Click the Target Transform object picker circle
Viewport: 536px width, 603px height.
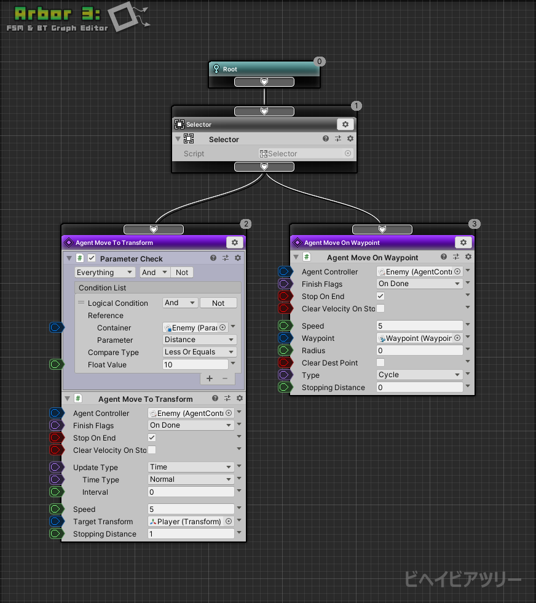pos(229,521)
